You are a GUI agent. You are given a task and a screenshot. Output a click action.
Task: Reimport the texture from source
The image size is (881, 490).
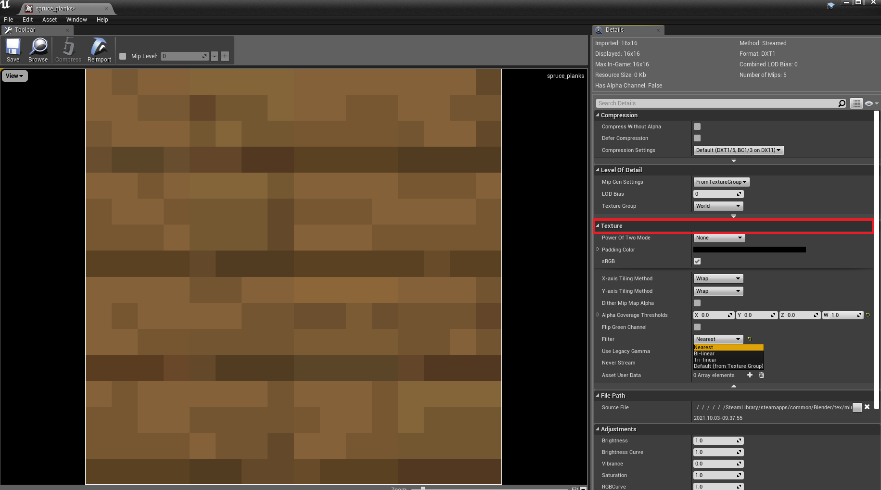pyautogui.click(x=99, y=50)
